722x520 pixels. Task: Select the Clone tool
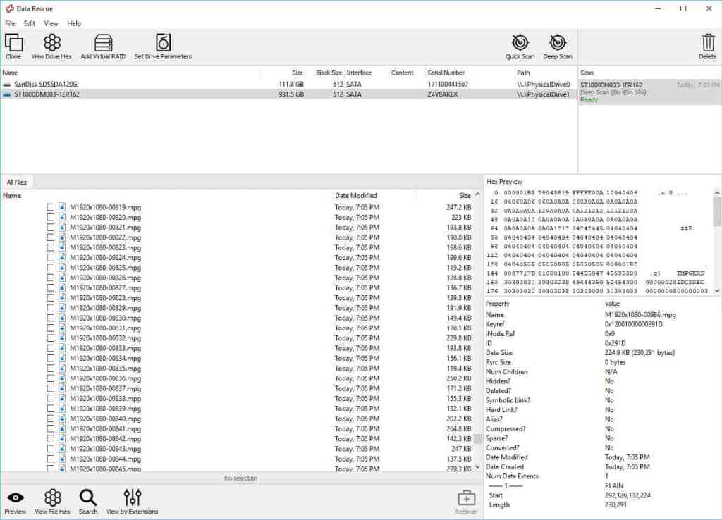coord(14,47)
